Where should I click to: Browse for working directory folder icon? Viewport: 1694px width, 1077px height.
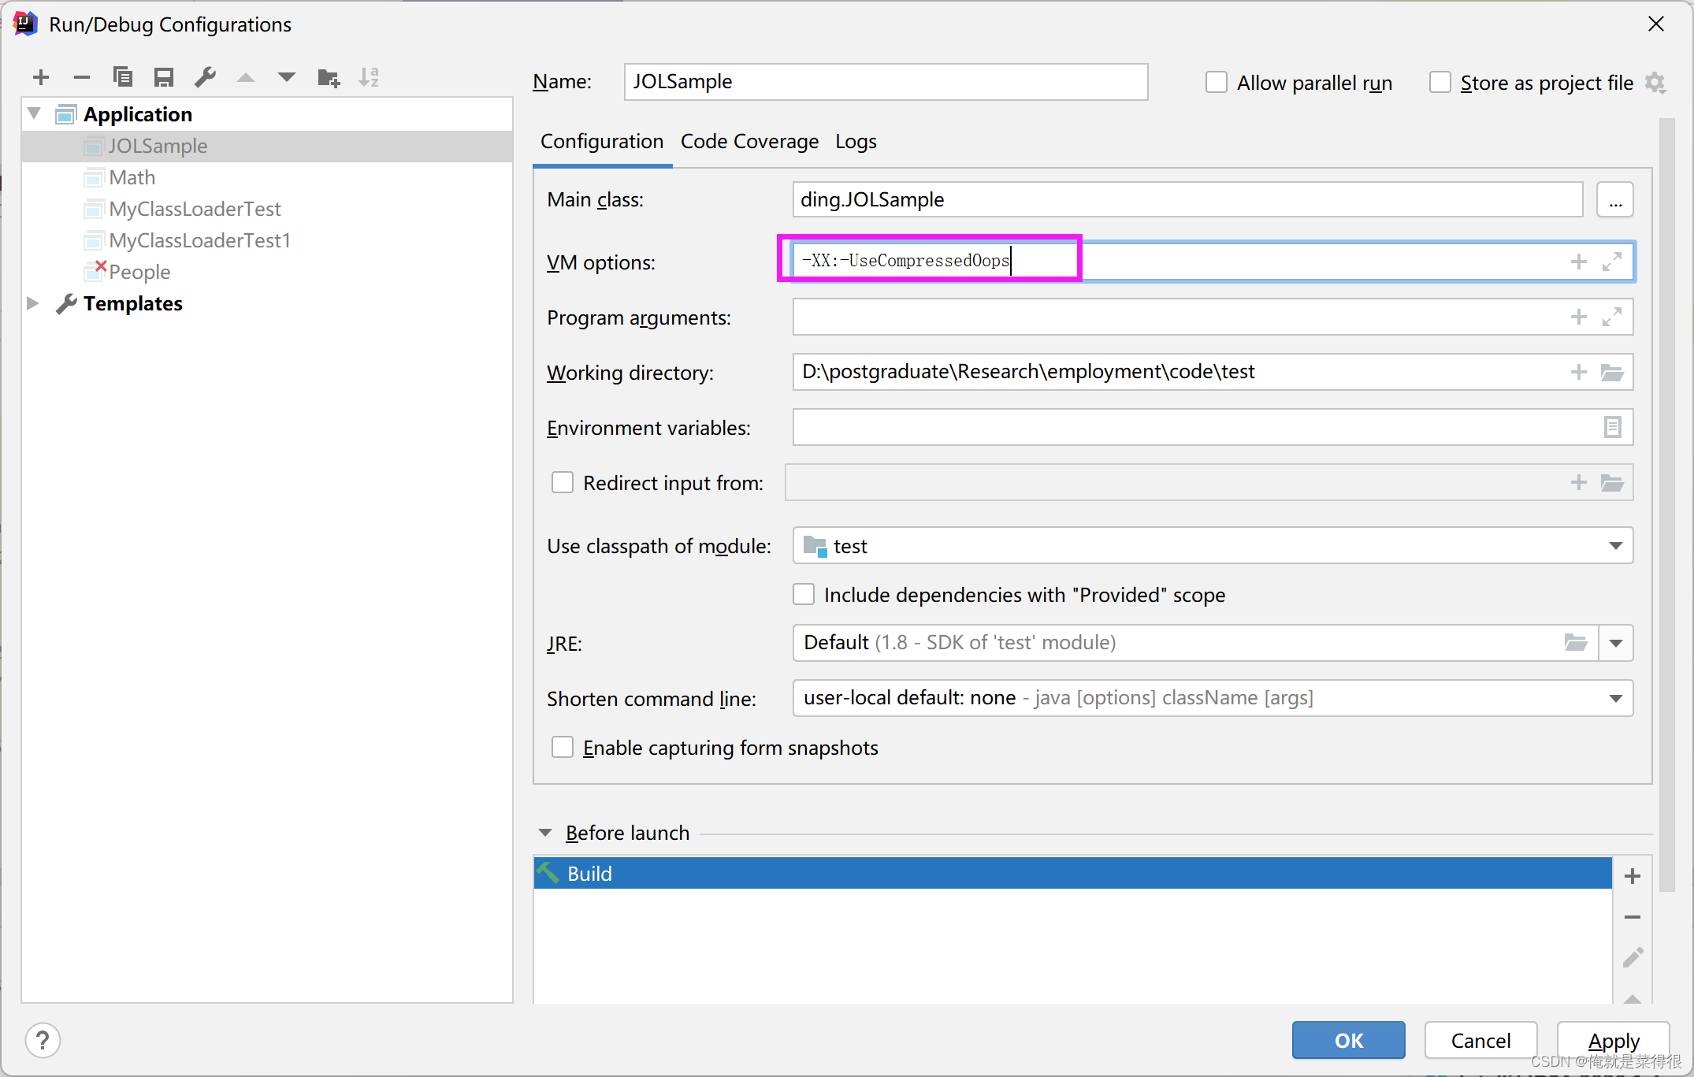(x=1612, y=372)
